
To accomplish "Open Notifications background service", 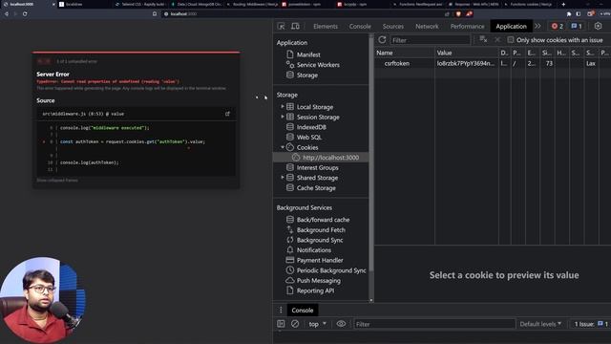I will click(x=314, y=250).
